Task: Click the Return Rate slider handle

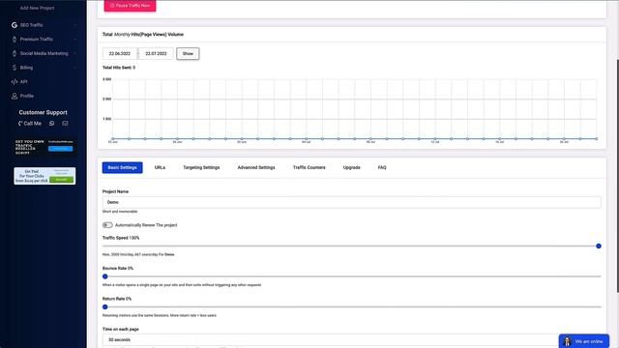Action: pos(105,307)
